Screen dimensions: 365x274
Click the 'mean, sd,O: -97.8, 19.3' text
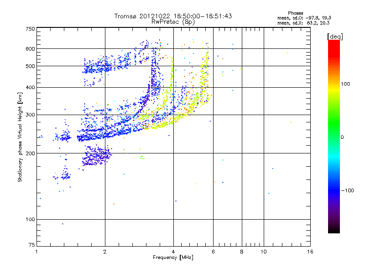(304, 18)
